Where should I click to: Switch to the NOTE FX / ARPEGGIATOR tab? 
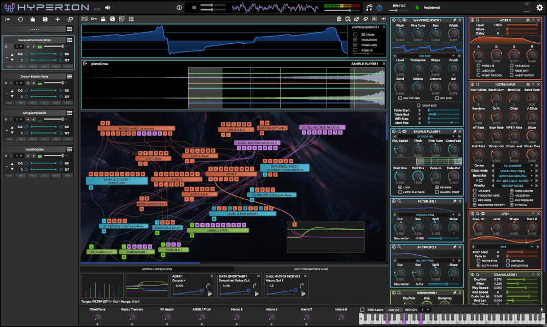click(158, 269)
